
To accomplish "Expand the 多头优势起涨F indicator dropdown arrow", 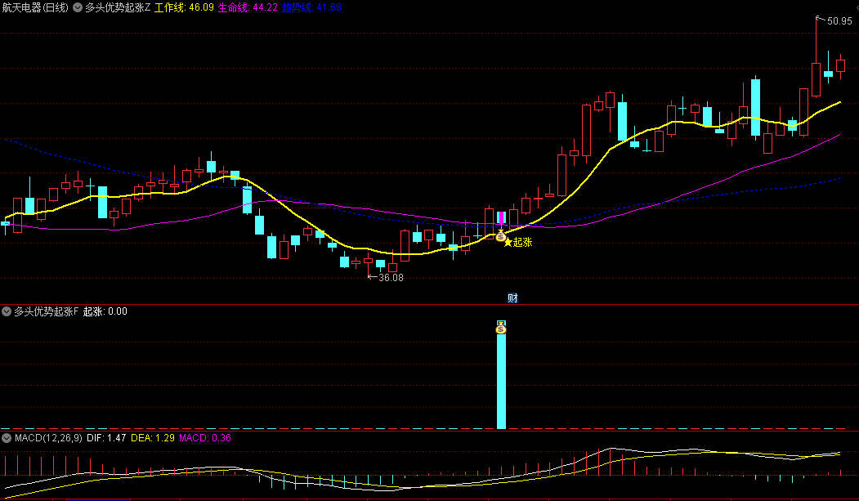I will pos(7,311).
